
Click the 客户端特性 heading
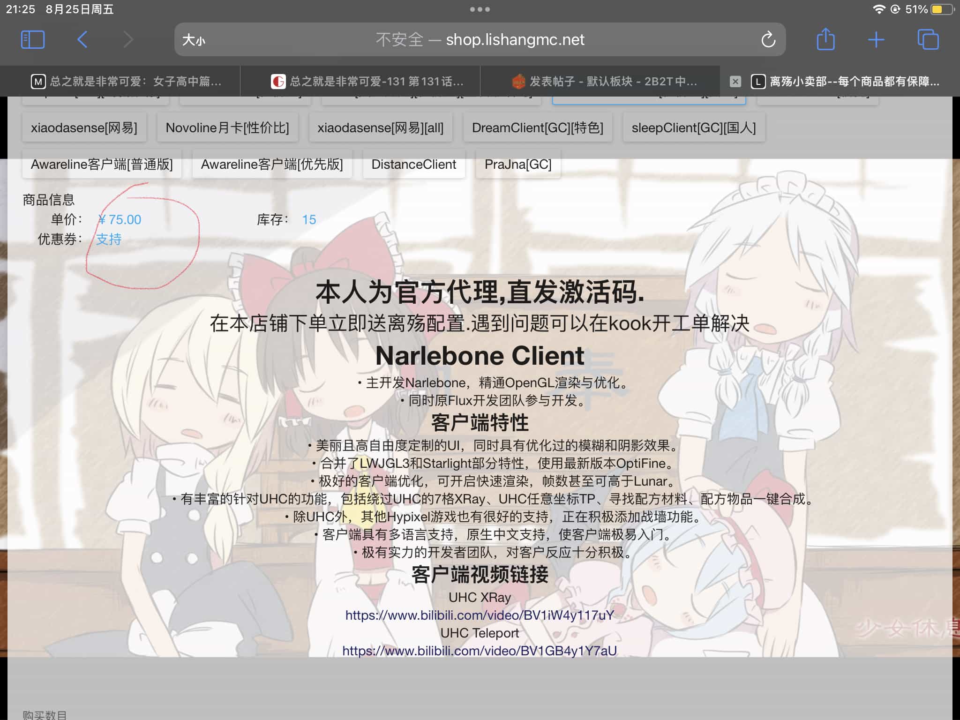point(480,422)
